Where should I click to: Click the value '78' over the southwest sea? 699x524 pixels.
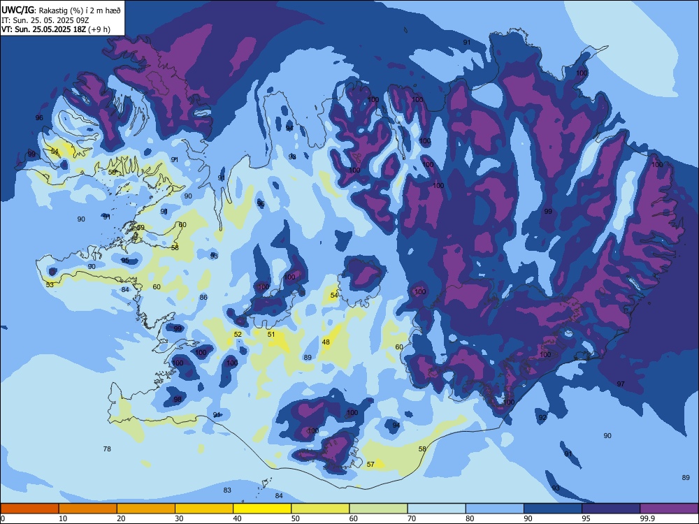coord(107,449)
